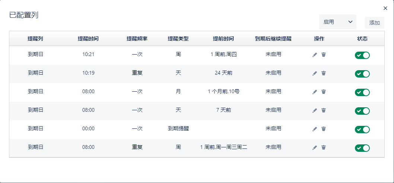The height and width of the screenshot is (183, 394).
Task: Edit the 10:21 weekly reminder row
Action: 315,55
